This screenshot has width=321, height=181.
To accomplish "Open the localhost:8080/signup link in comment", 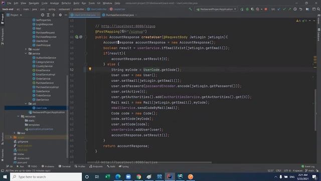I will (128, 26).
